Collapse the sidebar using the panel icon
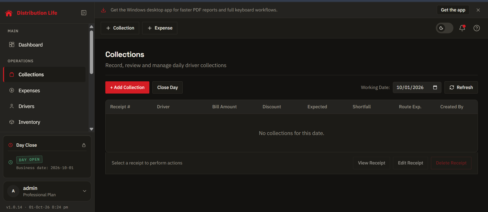The width and height of the screenshot is (488, 212). 84,13
